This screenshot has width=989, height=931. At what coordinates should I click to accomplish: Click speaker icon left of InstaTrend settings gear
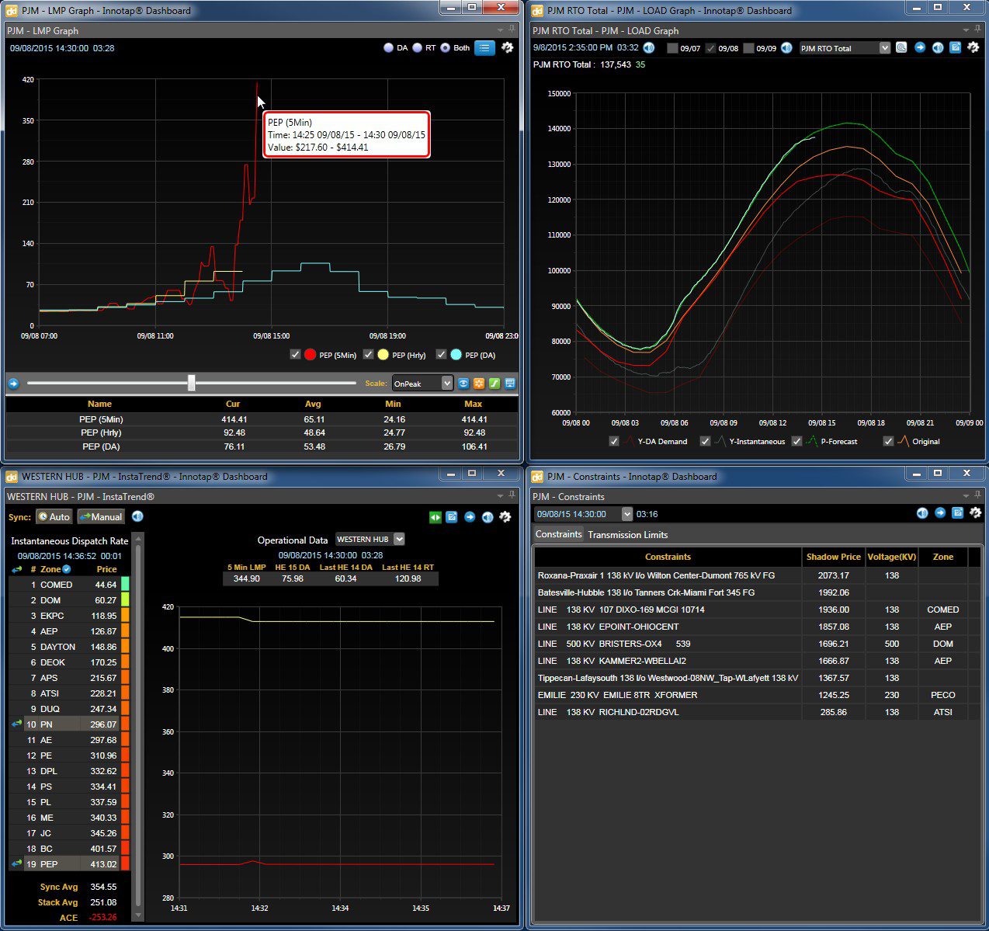(488, 517)
